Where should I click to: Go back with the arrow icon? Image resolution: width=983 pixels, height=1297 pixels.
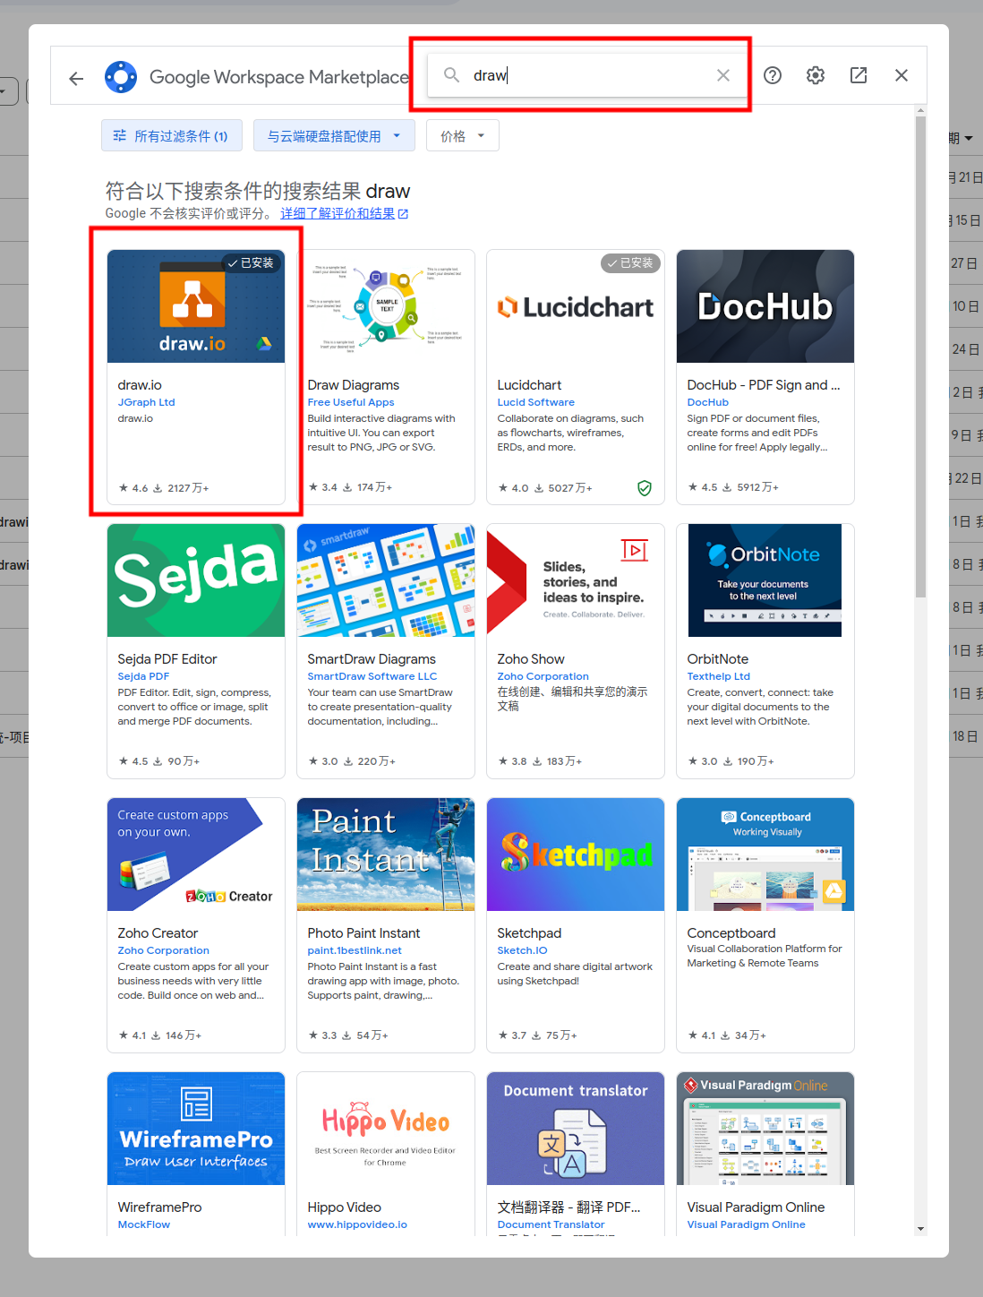tap(76, 78)
